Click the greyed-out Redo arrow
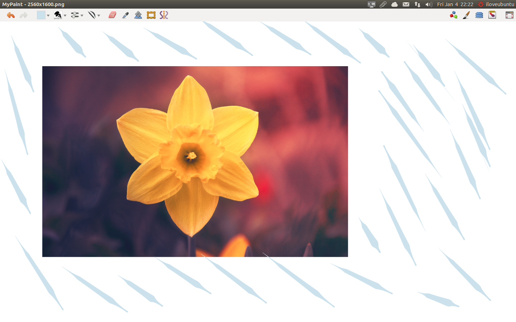Viewport: 516px width, 322px height. point(24,15)
